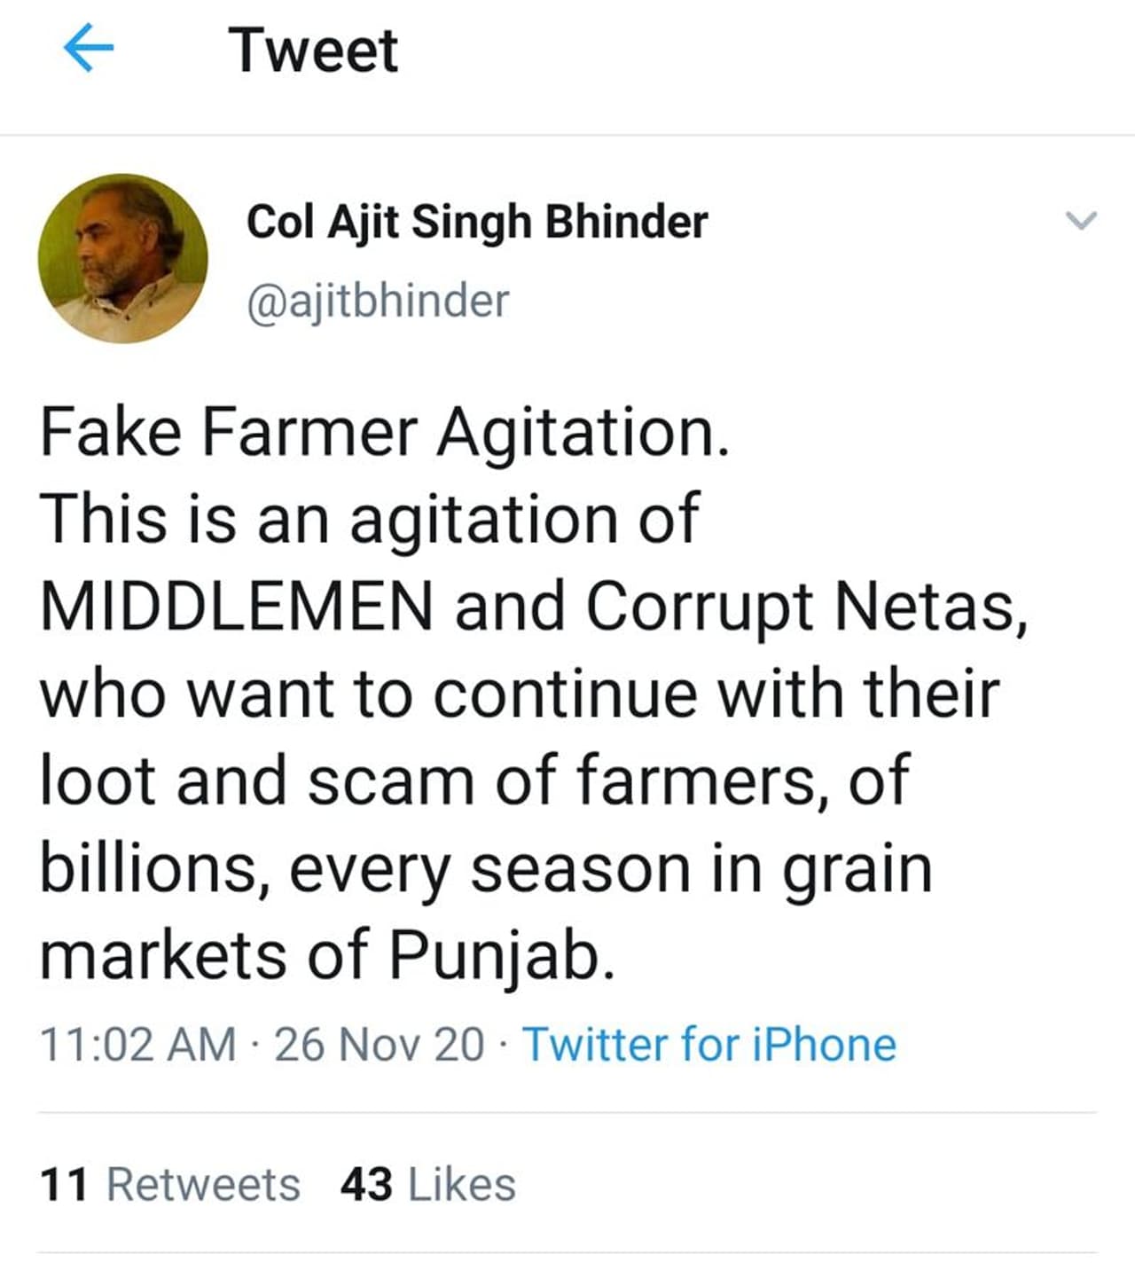Viewport: 1135px width, 1270px height.
Task: View the 43 Likes list
Action: [x=427, y=1185]
